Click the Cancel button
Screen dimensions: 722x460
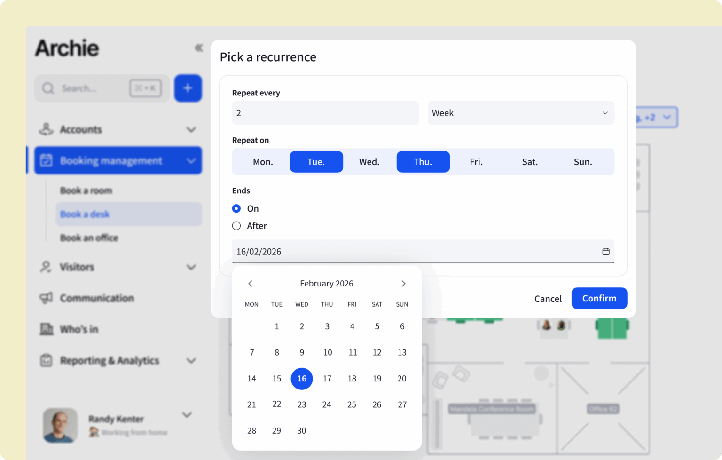click(x=548, y=298)
